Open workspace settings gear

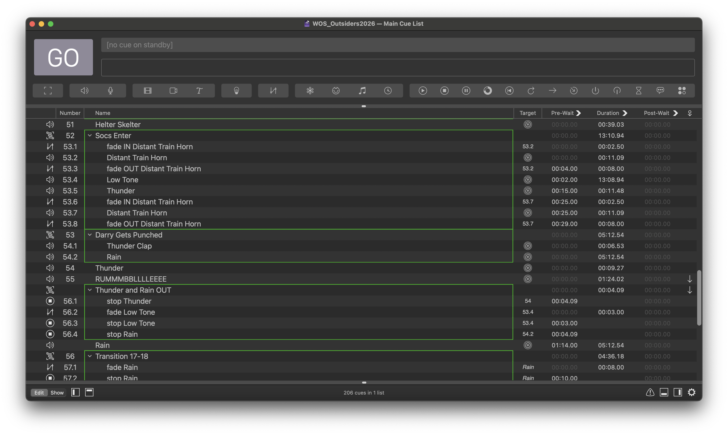pyautogui.click(x=691, y=392)
